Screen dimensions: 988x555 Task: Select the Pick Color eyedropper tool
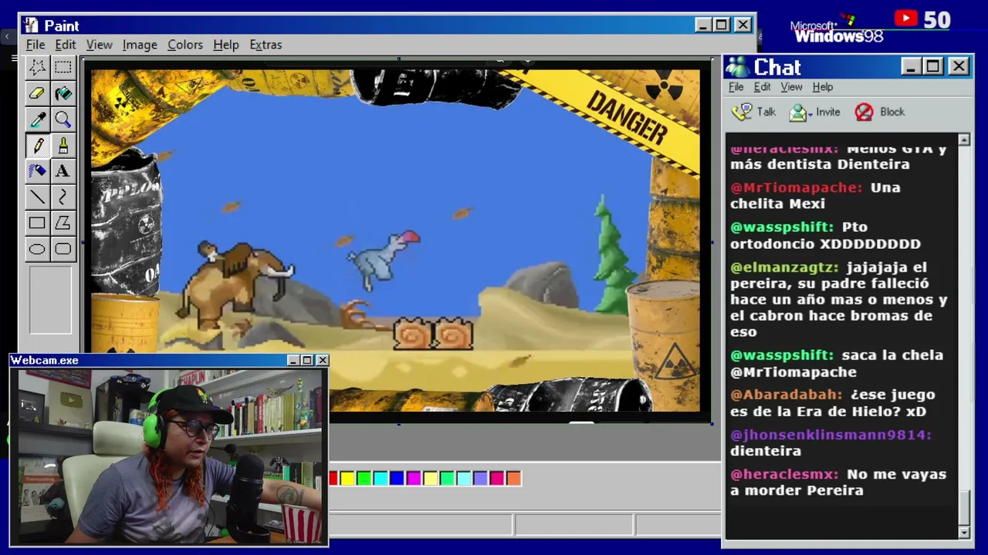(x=37, y=119)
